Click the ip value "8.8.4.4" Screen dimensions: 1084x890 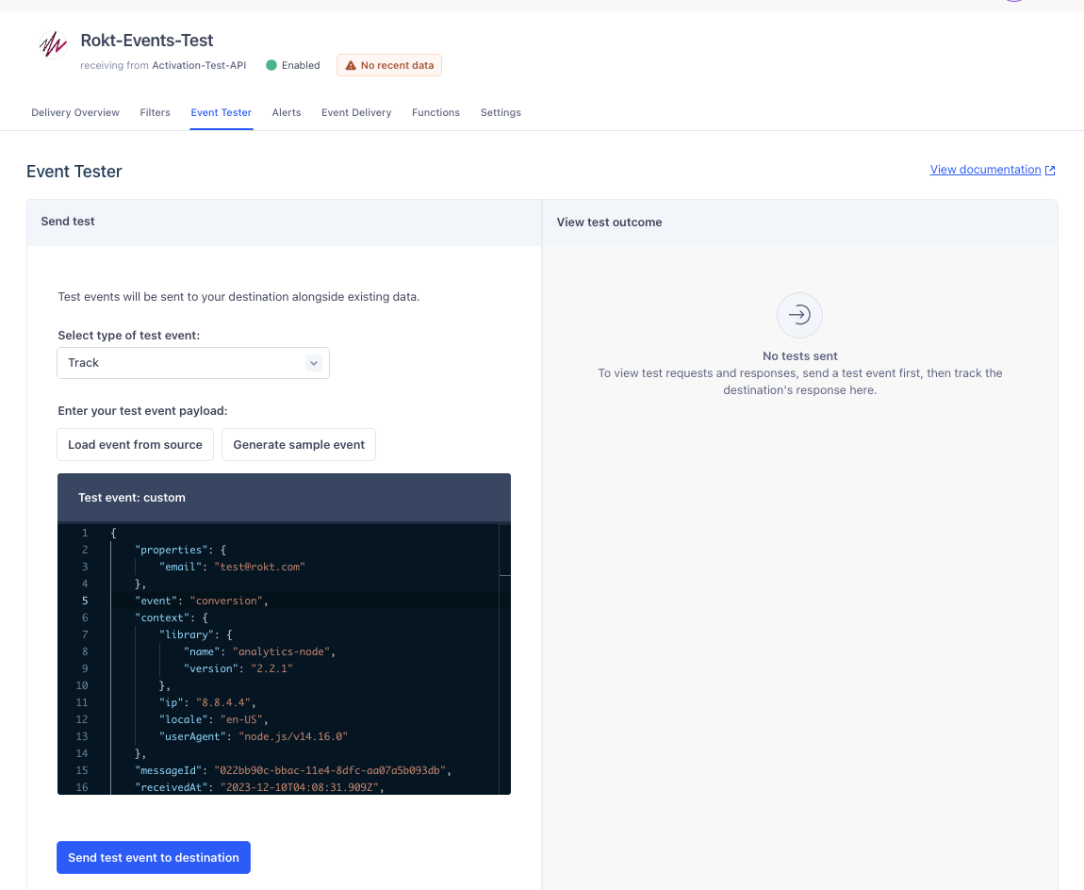coord(223,701)
